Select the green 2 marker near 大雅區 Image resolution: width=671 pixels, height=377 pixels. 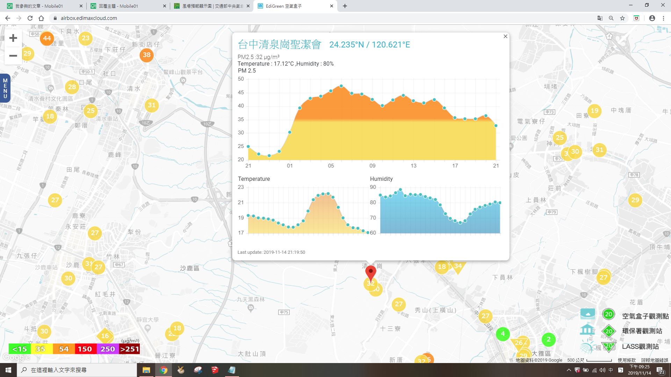point(548,339)
